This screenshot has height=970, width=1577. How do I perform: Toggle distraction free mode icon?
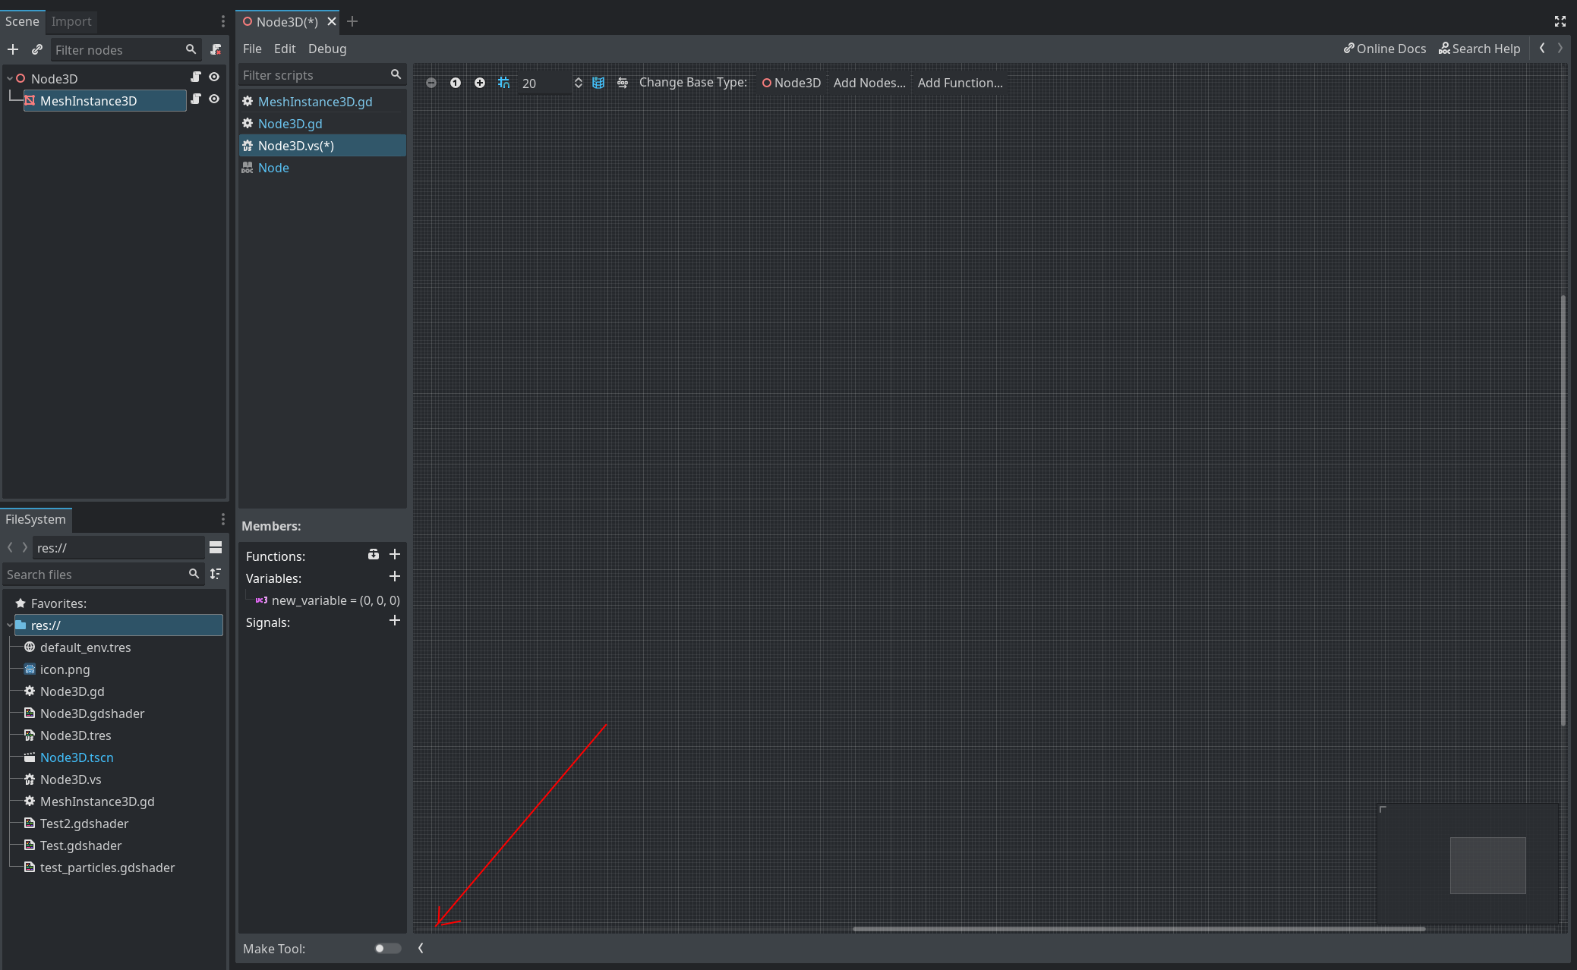coord(1560,21)
